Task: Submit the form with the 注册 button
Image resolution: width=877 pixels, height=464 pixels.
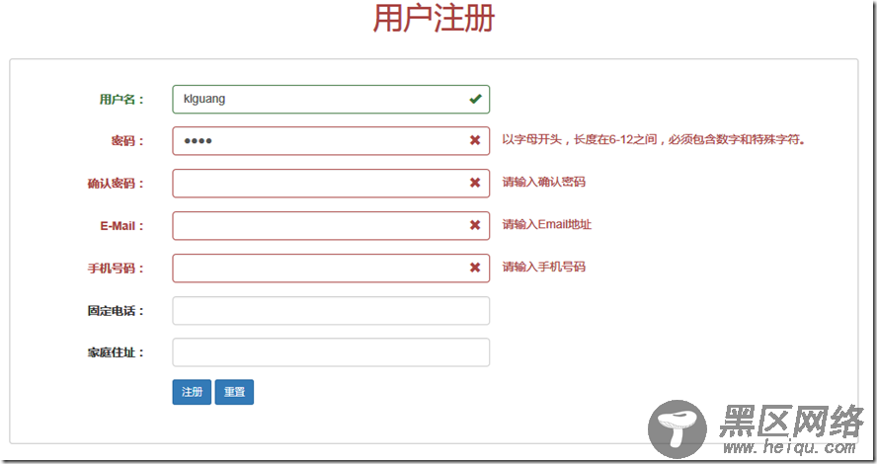Action: click(x=192, y=392)
